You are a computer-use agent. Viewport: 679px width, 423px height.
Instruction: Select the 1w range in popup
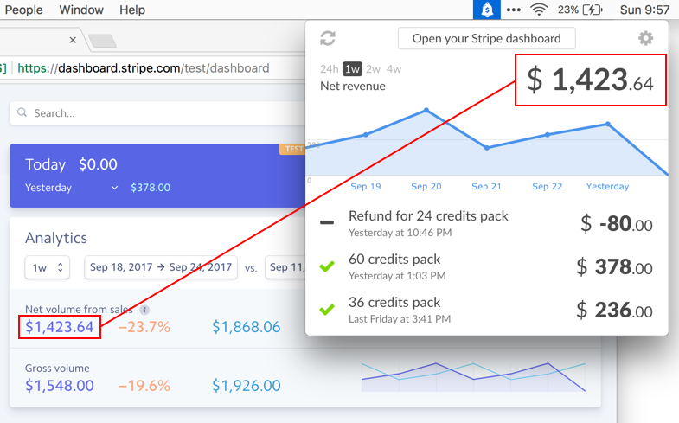coord(352,69)
